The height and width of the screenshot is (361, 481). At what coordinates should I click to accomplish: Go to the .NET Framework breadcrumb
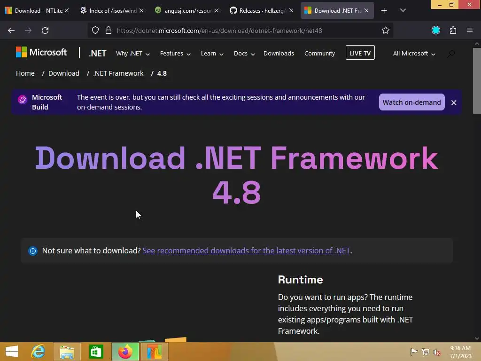click(118, 73)
